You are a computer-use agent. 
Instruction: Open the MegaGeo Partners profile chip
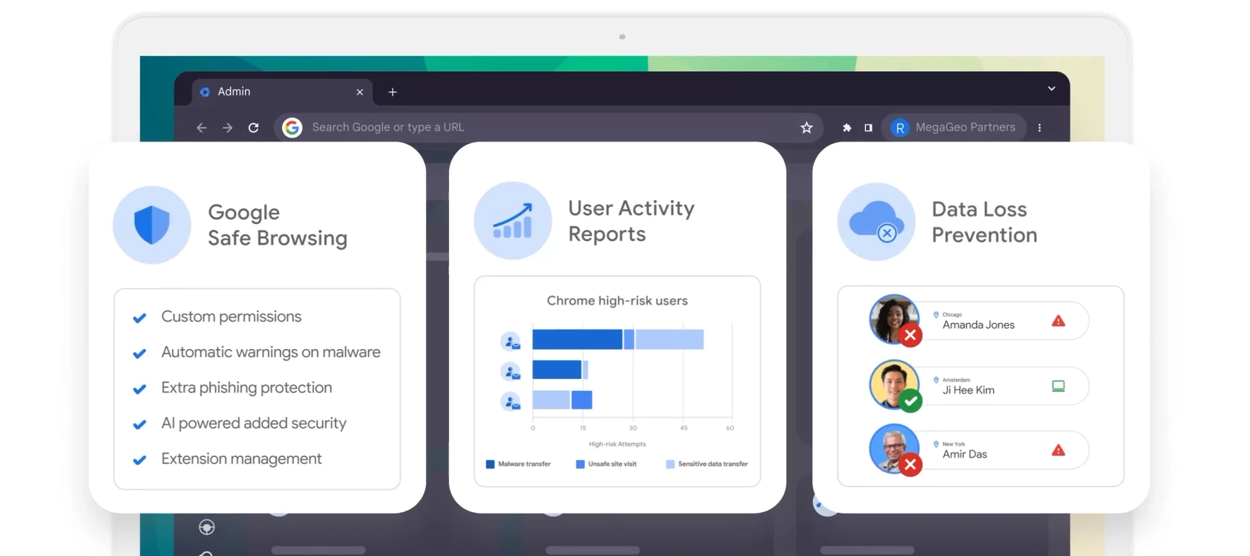point(954,128)
